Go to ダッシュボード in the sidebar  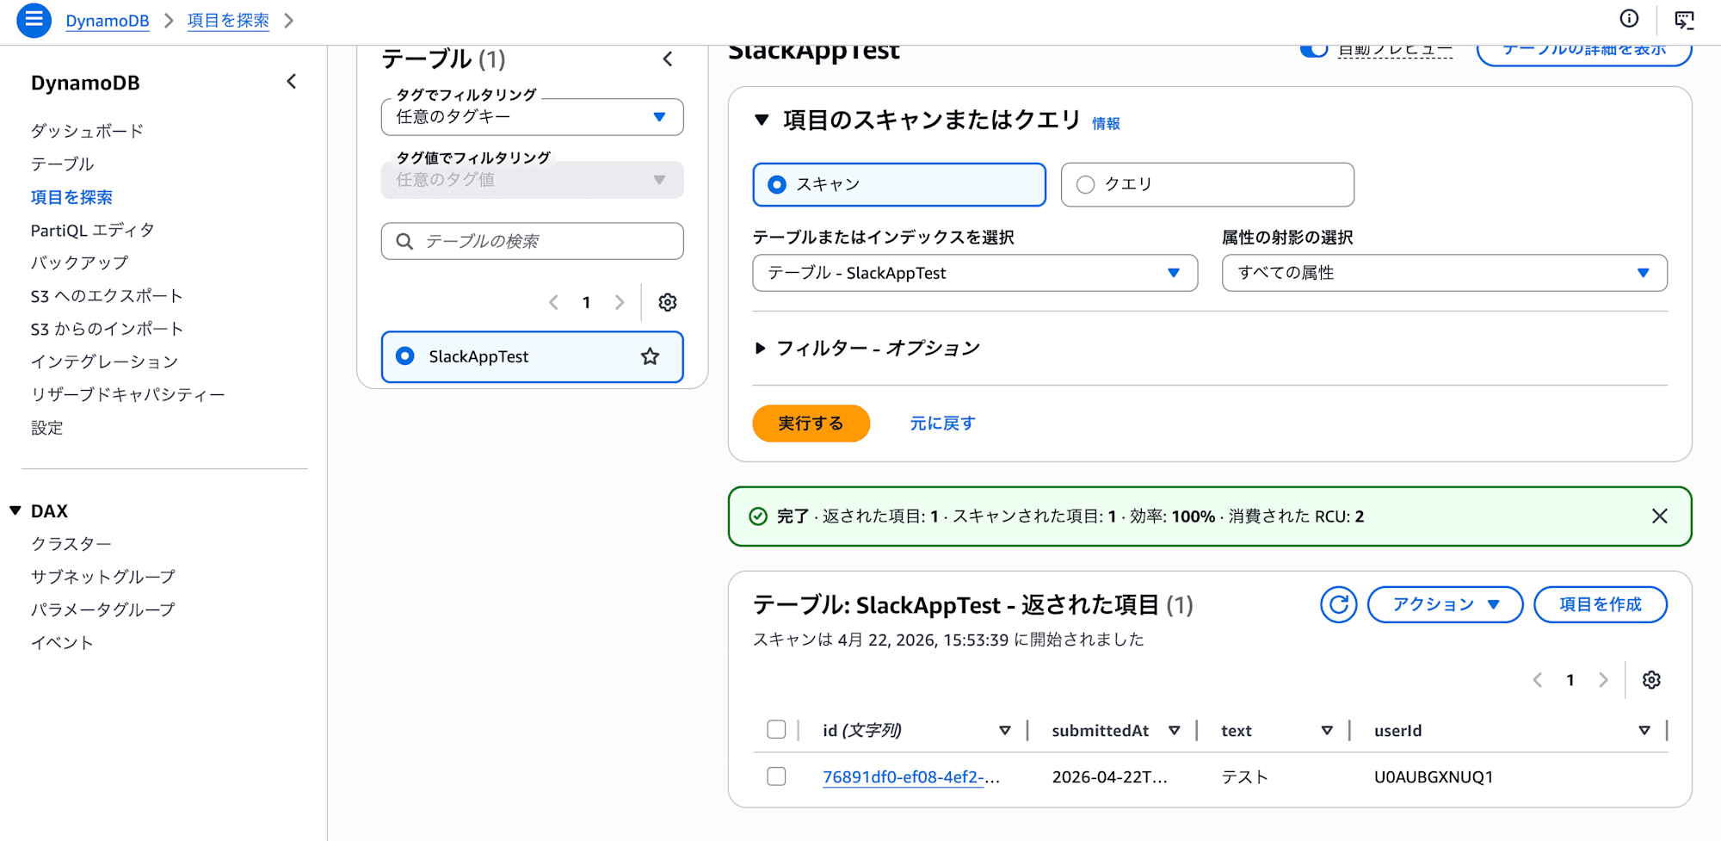87,130
